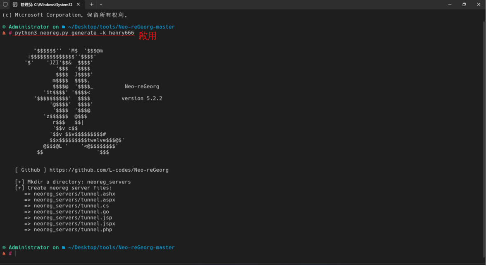Open the github.com/L-codes/Neo-reGeorg URL

109,170
